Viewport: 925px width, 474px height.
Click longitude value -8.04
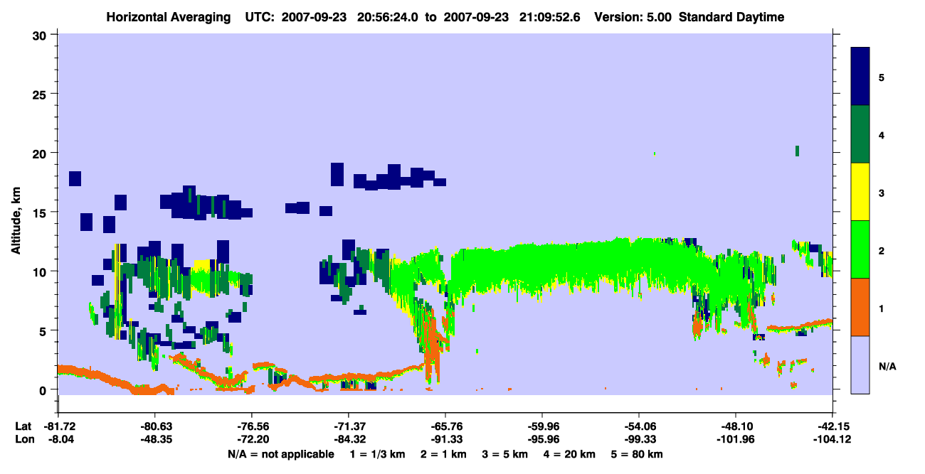[x=58, y=439]
